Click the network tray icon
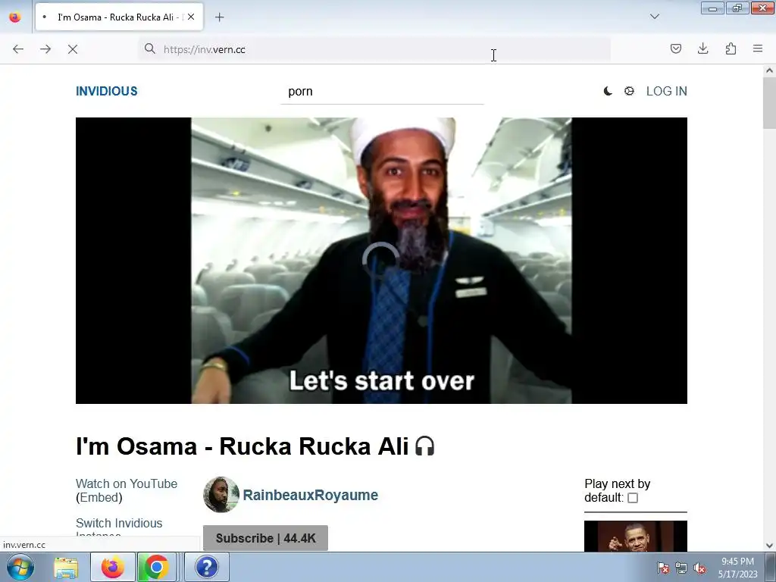The image size is (776, 582). pyautogui.click(x=681, y=568)
